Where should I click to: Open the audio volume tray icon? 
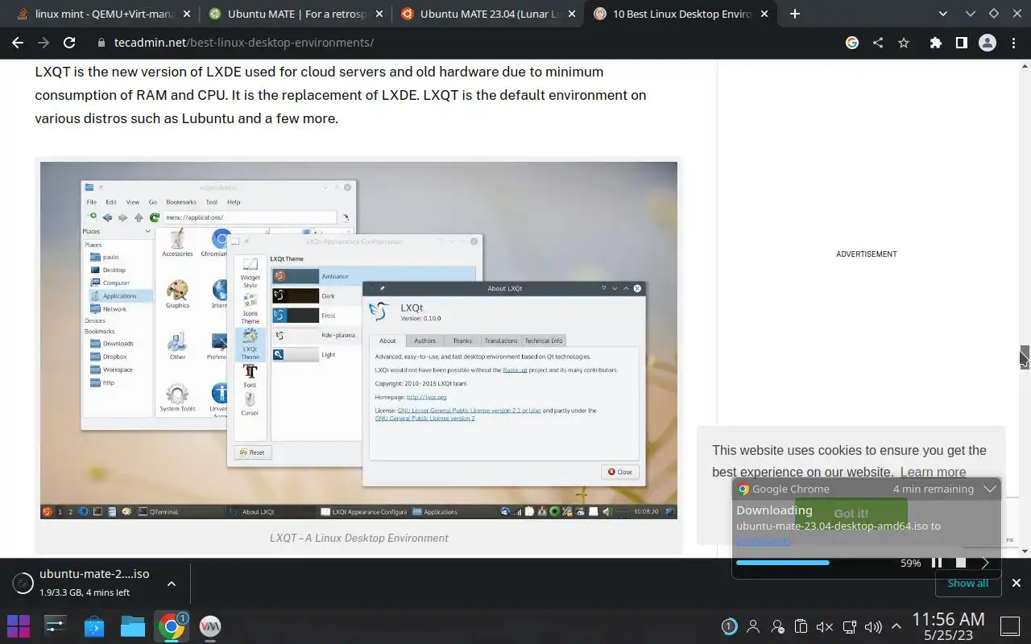click(872, 625)
